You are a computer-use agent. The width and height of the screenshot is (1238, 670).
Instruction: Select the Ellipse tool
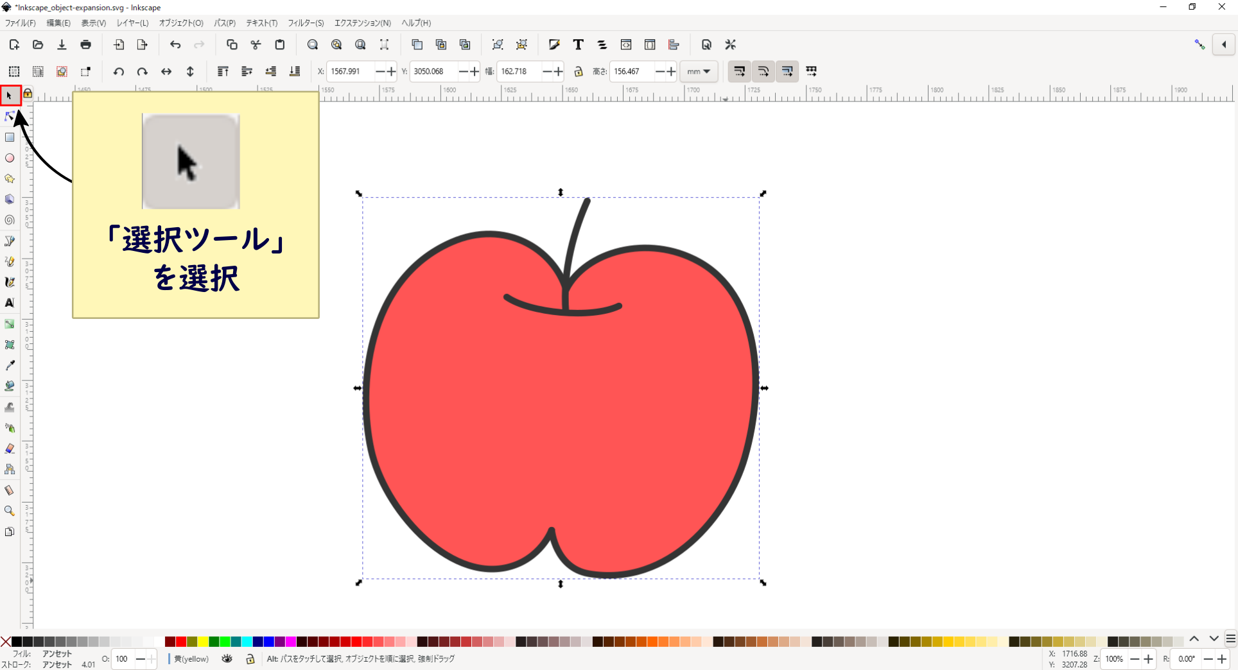tap(10, 158)
